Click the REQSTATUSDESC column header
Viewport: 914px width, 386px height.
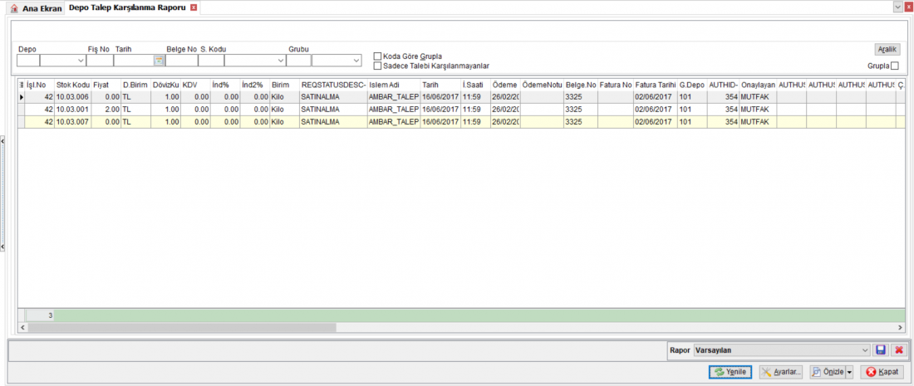coord(333,85)
